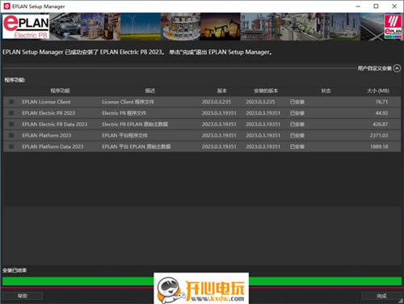Click the oil pump banner image
This screenshot has width=404, height=304.
[221, 27]
